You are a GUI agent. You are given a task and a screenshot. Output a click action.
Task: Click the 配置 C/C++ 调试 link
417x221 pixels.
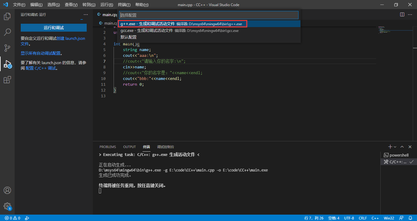click(41, 68)
